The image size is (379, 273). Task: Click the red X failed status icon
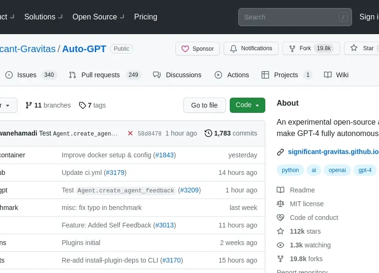[x=130, y=133]
